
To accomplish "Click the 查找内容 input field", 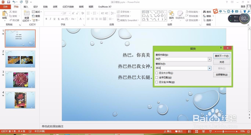I will click(x=182, y=59).
